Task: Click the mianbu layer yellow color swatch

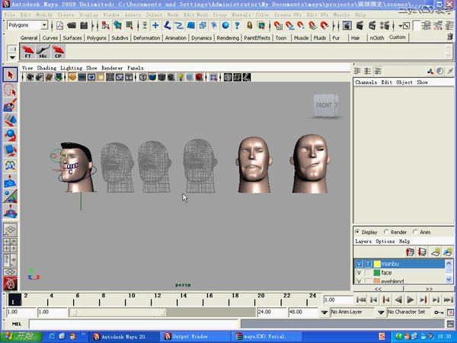Action: pos(377,264)
